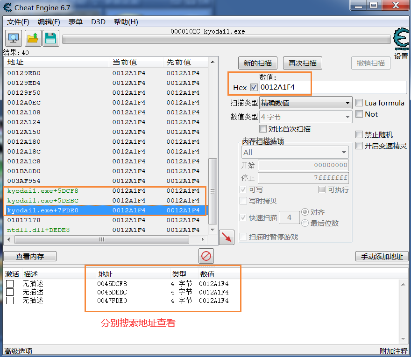This screenshot has height=357, width=411.
Task: Click the 手动添加地址 button
Action: coord(382,256)
